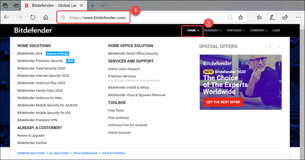This screenshot has height=160, width=305.
Task: Show next special offer
Action: (279, 46)
